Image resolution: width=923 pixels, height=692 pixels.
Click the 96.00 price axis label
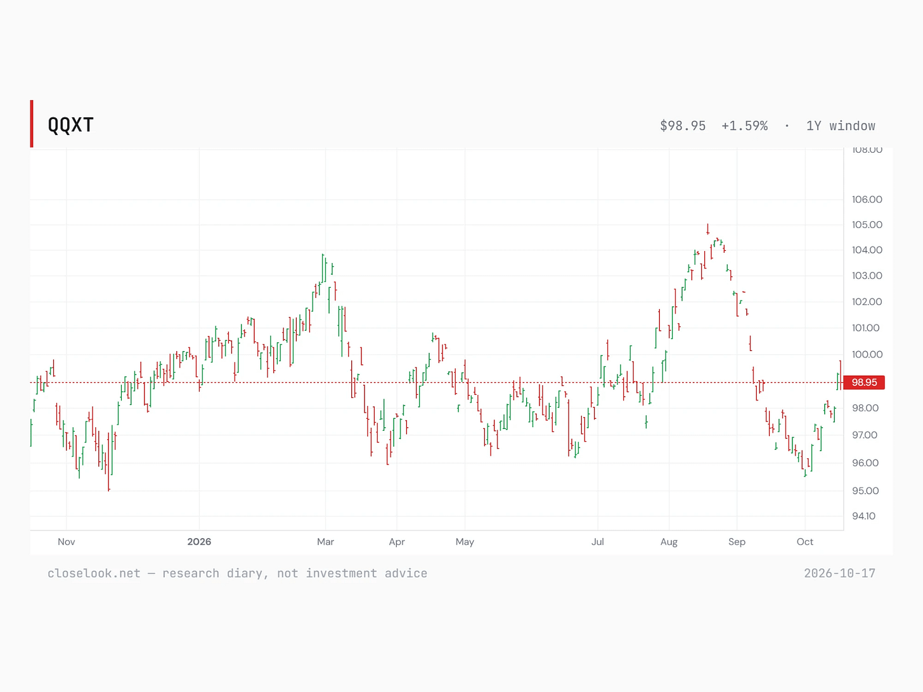tap(865, 463)
